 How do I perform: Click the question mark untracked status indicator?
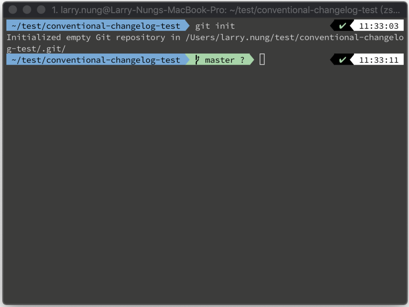coord(242,60)
